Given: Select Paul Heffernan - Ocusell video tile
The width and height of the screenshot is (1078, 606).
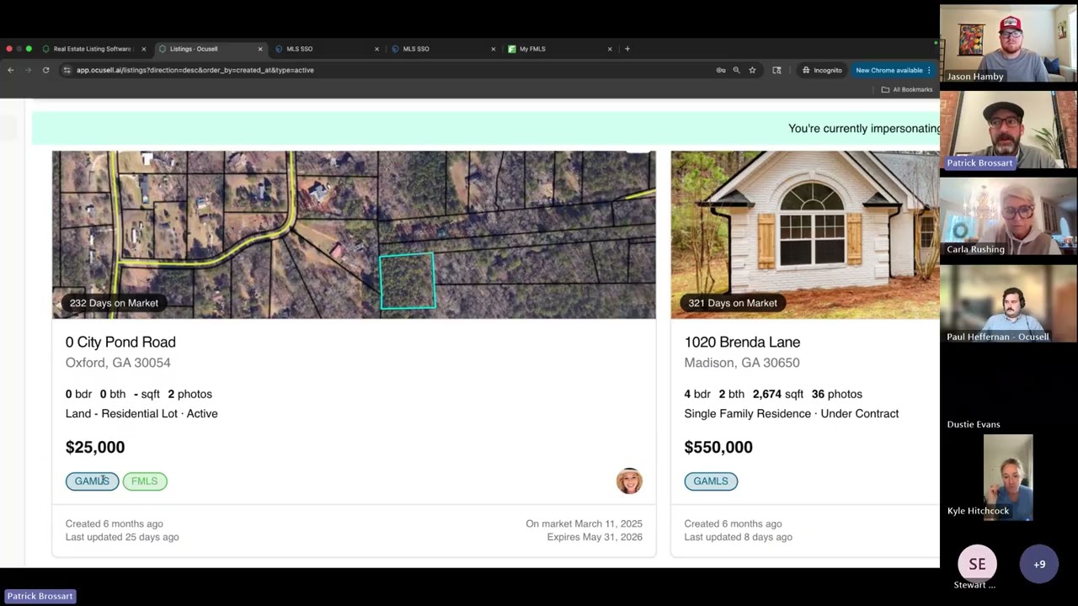Looking at the screenshot, I should pos(1008,304).
